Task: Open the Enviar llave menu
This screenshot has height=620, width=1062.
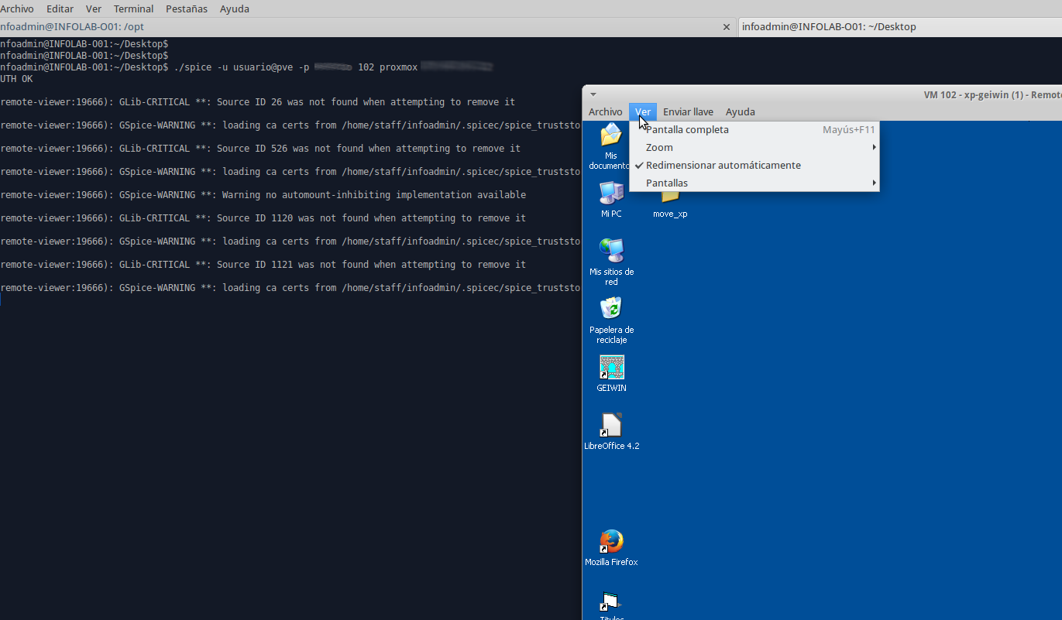Action: (688, 111)
